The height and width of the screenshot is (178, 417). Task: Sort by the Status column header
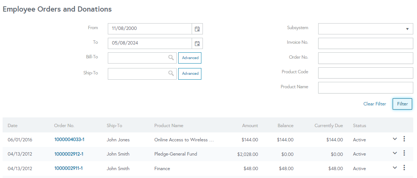pyautogui.click(x=360, y=126)
